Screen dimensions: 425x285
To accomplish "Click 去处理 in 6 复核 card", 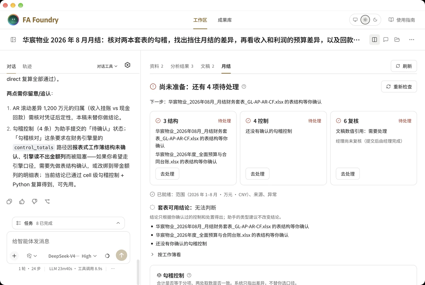I will click(x=348, y=174).
